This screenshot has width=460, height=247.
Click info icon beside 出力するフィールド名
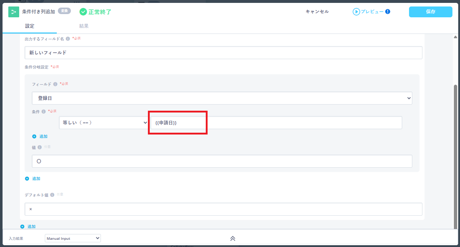(x=68, y=39)
